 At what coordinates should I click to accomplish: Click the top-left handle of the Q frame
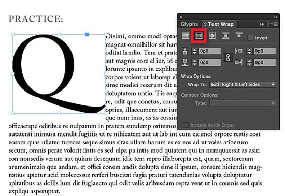point(12,34)
